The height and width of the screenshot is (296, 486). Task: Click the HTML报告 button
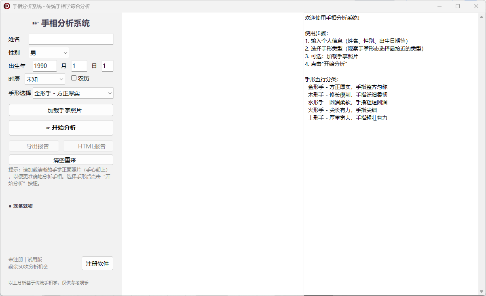[88, 146]
